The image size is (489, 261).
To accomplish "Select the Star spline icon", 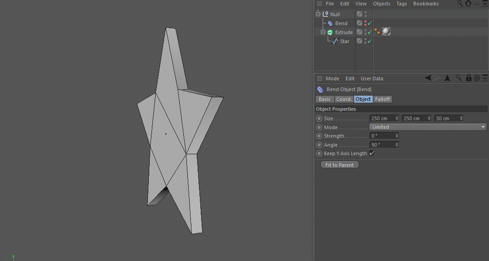I will point(335,41).
